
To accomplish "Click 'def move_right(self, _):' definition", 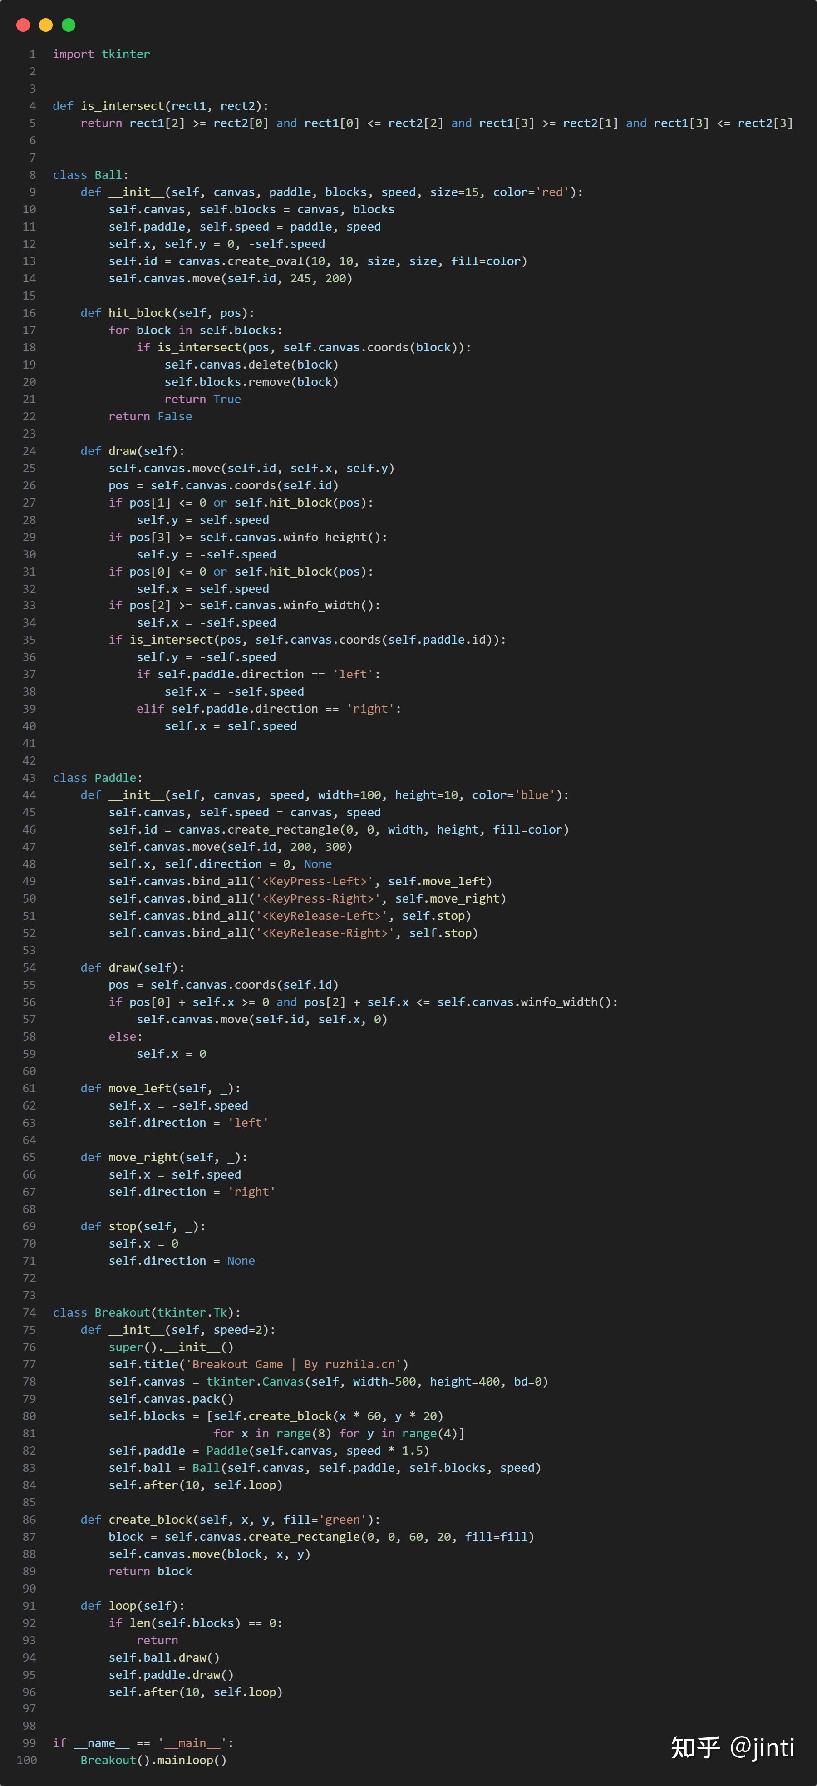I will [x=164, y=1157].
